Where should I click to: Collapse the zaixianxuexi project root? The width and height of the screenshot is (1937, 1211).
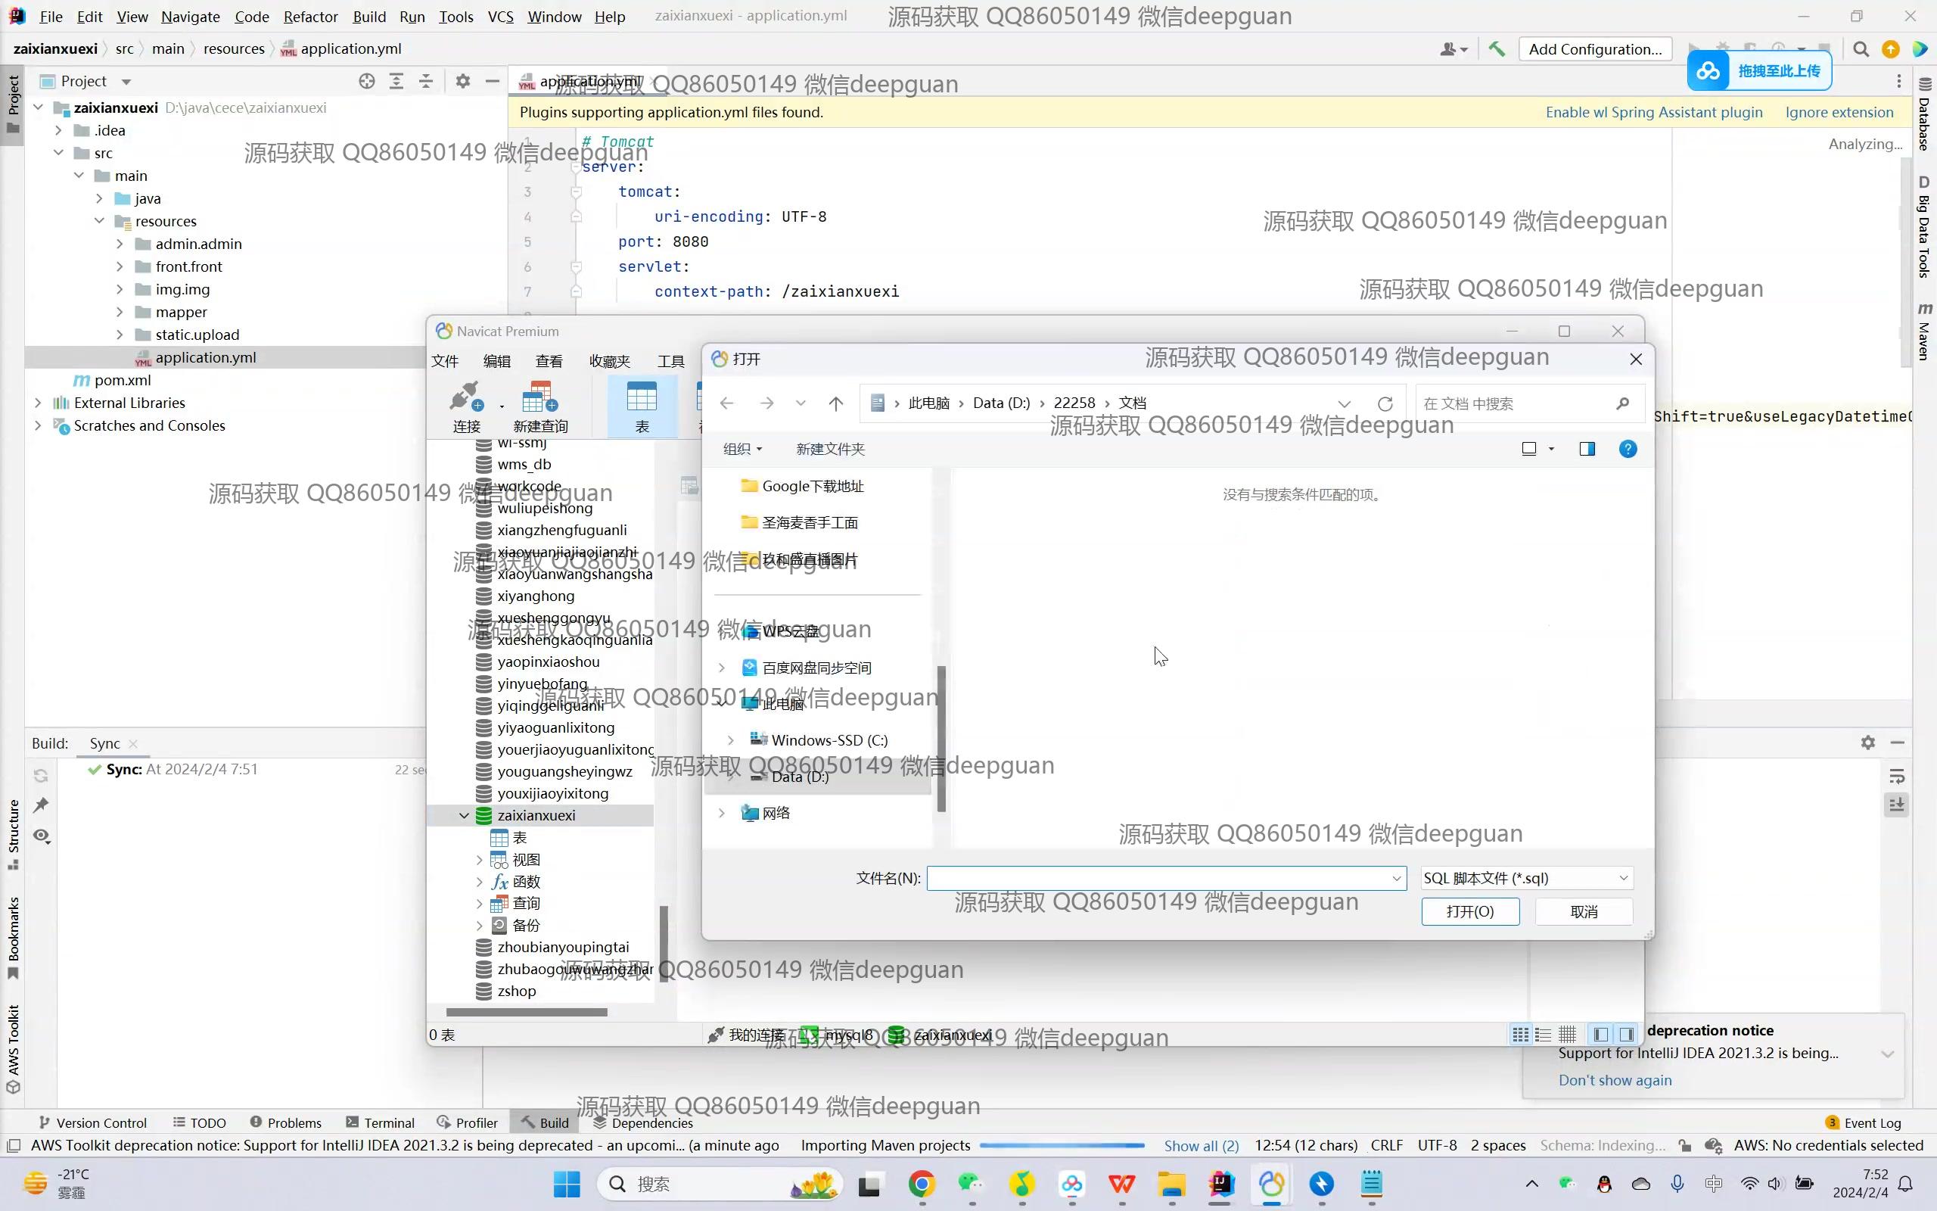(x=38, y=107)
